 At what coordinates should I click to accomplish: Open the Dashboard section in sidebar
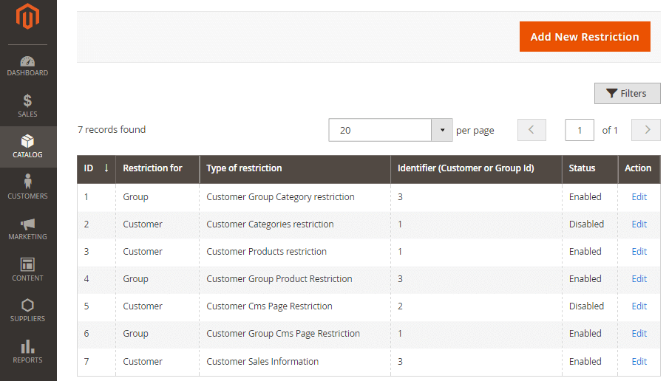click(28, 66)
